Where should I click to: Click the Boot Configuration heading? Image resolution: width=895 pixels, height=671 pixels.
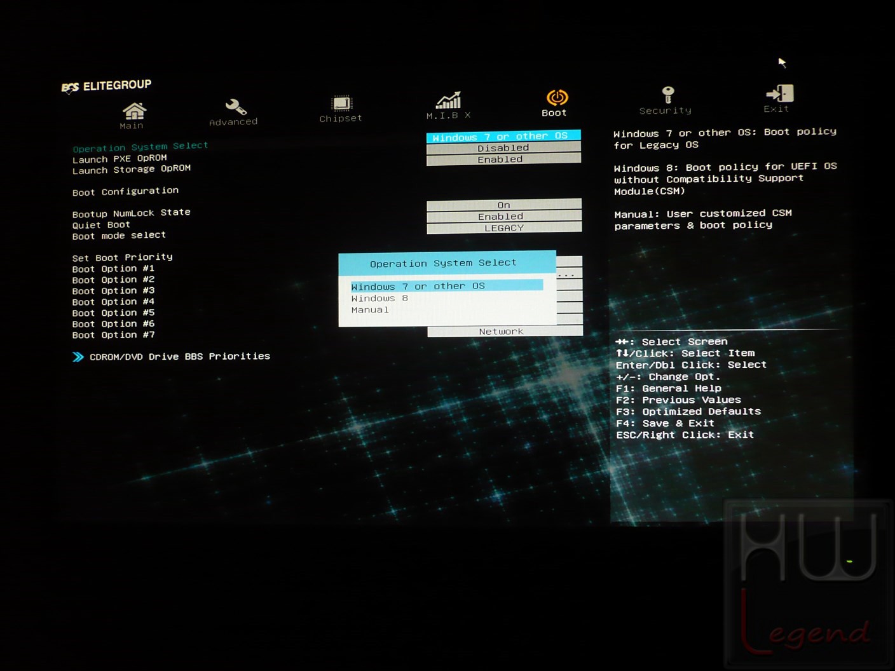(x=125, y=191)
